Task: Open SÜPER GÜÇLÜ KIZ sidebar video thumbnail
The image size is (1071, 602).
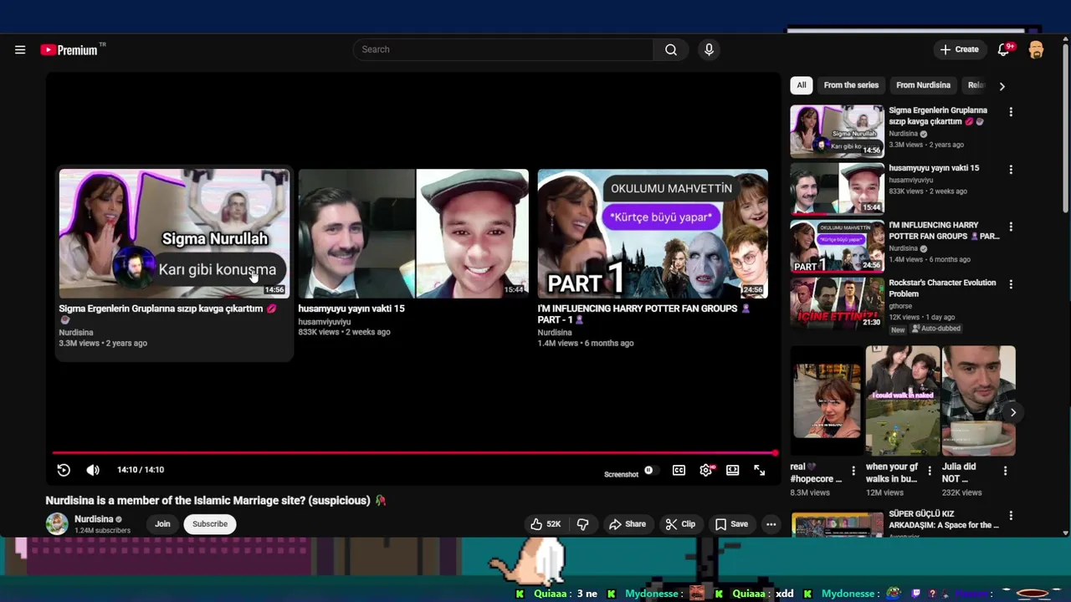Action: [837, 523]
